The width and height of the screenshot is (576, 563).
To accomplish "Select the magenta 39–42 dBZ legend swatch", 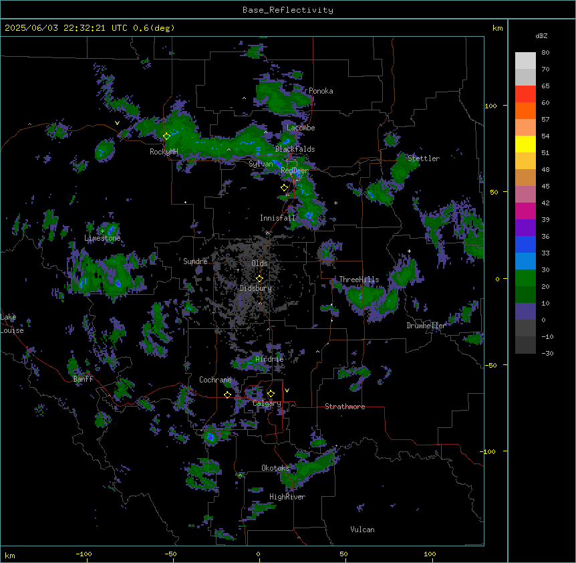I will 525,211.
